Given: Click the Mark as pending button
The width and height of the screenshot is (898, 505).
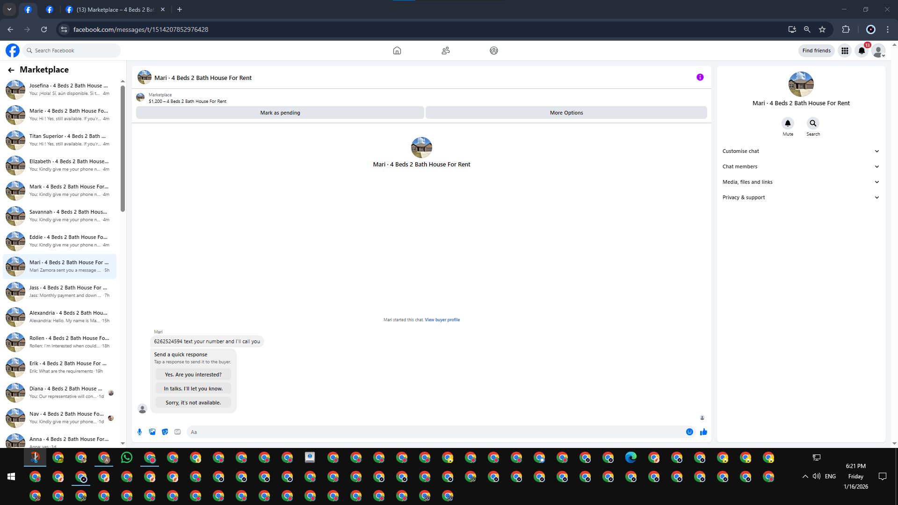Looking at the screenshot, I should (280, 113).
